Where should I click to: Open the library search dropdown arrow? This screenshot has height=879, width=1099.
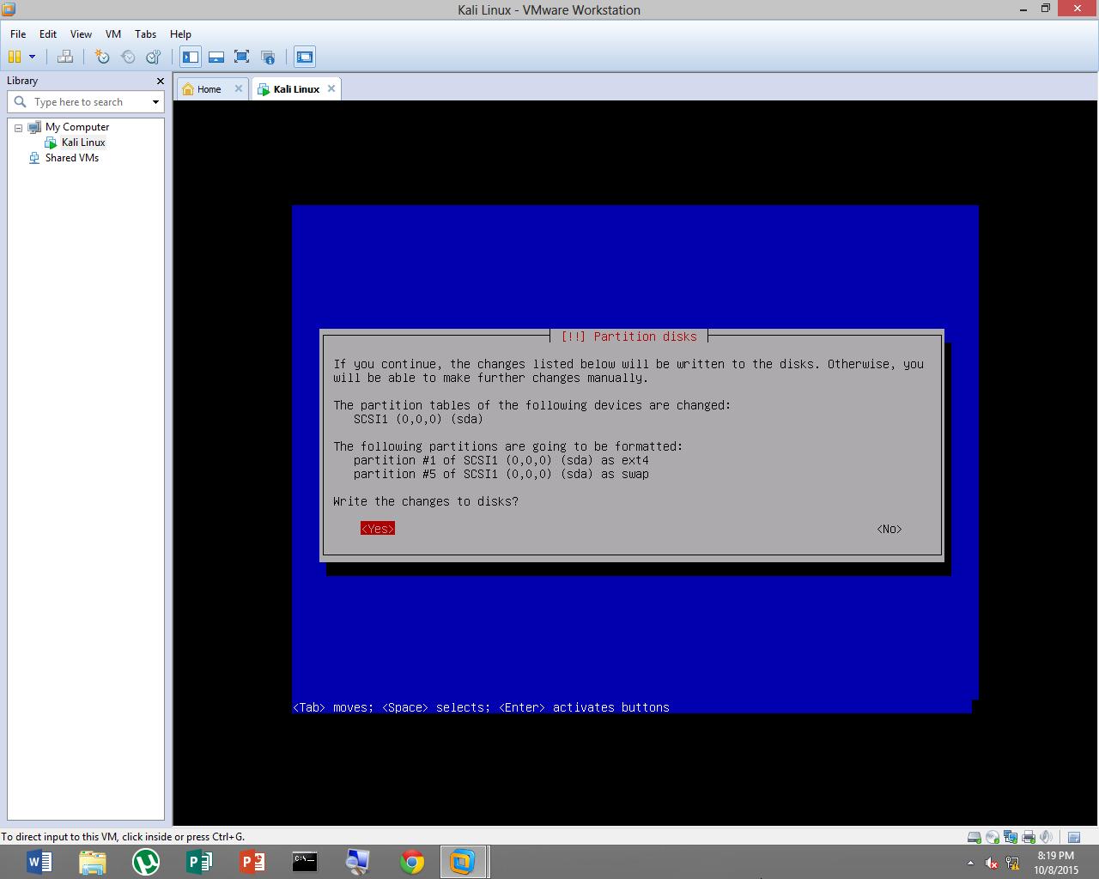[155, 102]
